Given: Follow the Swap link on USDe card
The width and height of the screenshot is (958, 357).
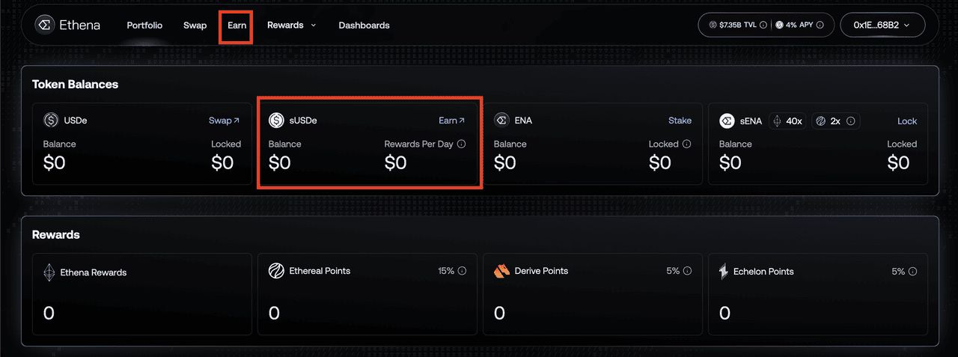Looking at the screenshot, I should [x=224, y=120].
